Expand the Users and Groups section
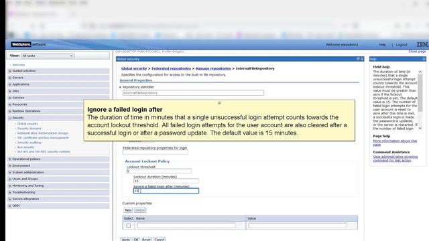Image resolution: width=429 pixels, height=241 pixels. tap(10, 179)
